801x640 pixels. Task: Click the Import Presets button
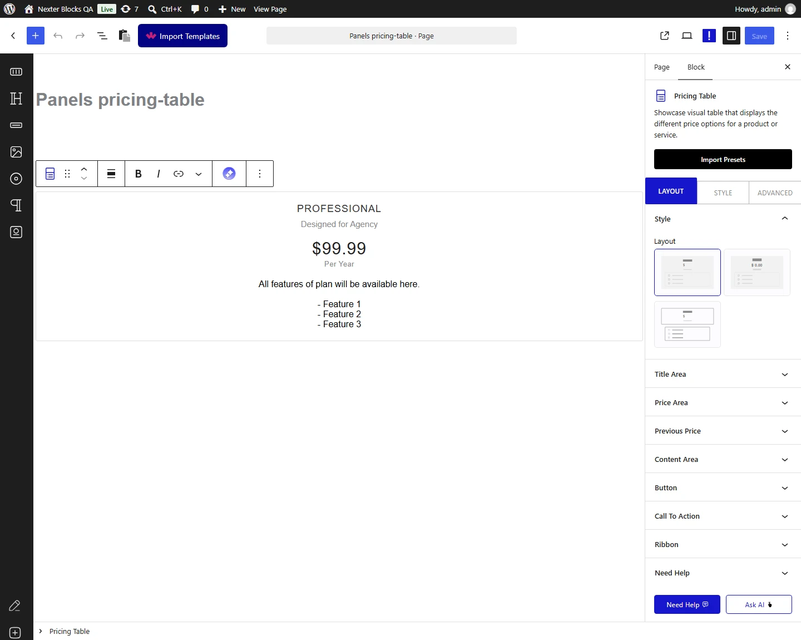[723, 159]
